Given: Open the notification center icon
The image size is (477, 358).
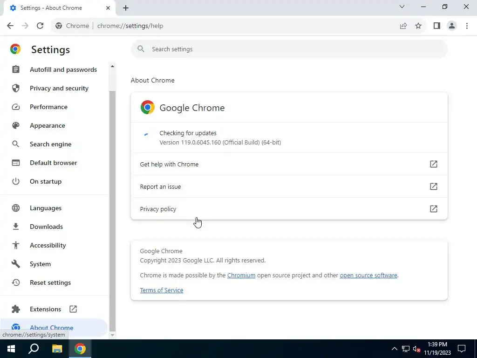Looking at the screenshot, I should pos(462,349).
